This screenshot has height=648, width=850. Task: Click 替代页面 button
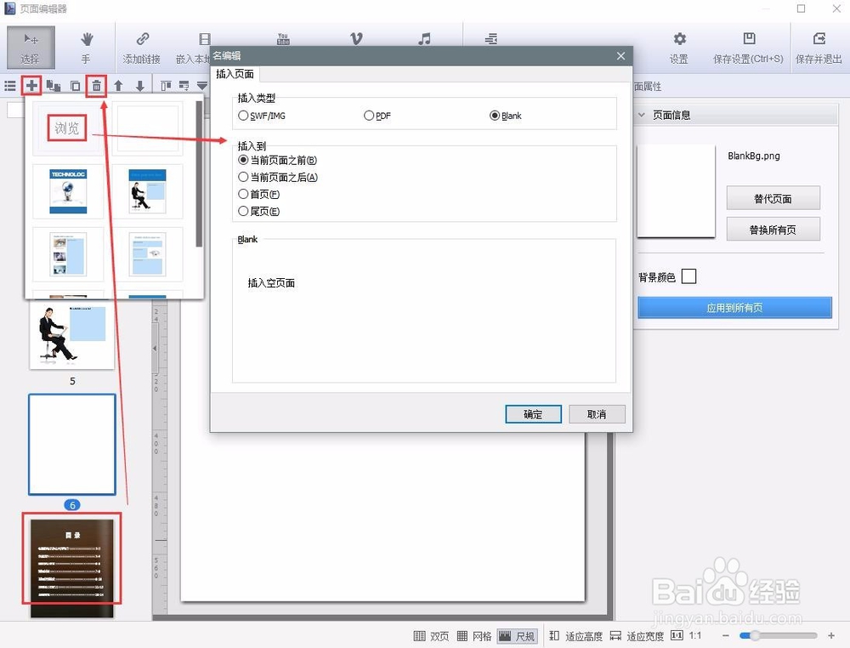[x=773, y=198]
